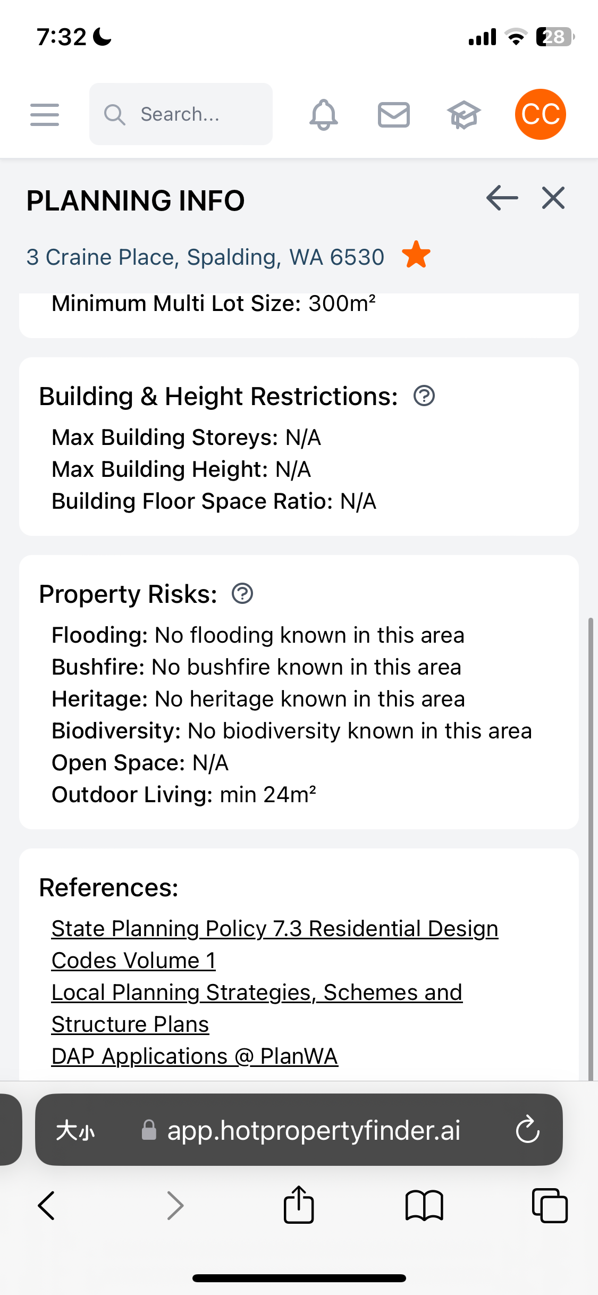Show help for Property Risks

coord(242,594)
